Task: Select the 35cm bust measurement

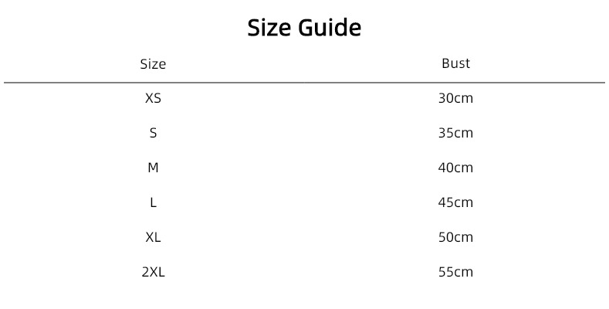Action: pyautogui.click(x=455, y=134)
